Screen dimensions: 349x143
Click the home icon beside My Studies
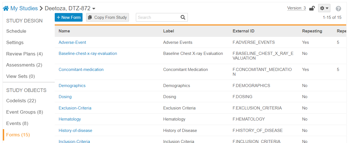6,9
